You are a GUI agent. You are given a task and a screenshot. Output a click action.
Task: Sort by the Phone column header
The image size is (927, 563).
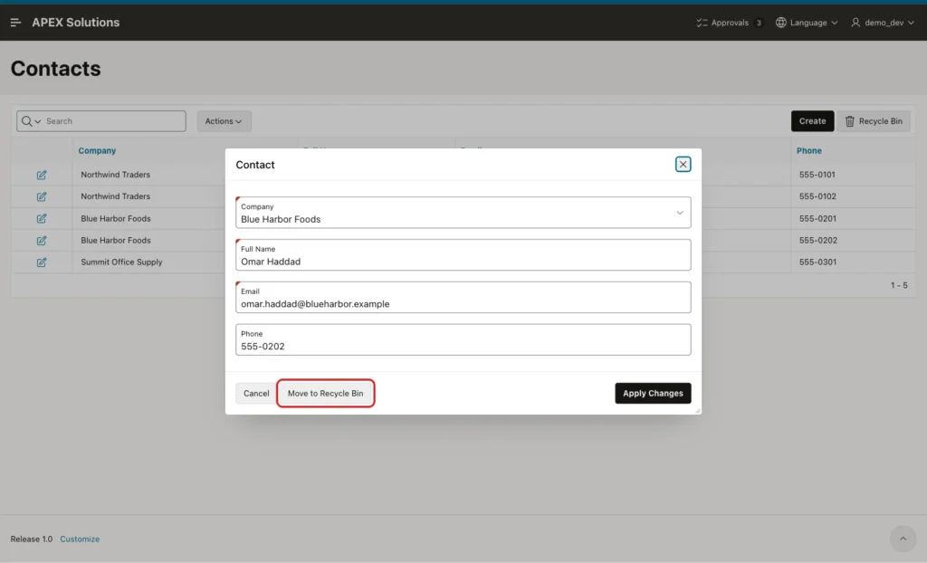click(808, 151)
